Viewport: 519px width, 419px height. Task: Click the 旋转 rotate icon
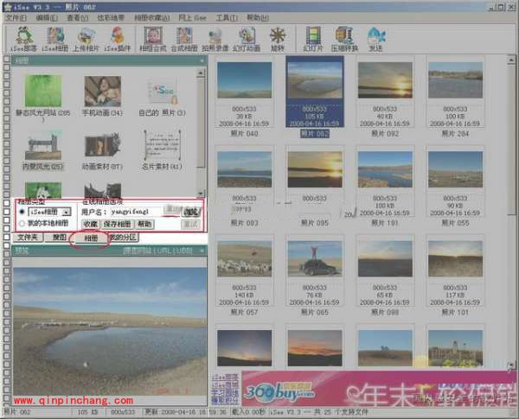(278, 39)
